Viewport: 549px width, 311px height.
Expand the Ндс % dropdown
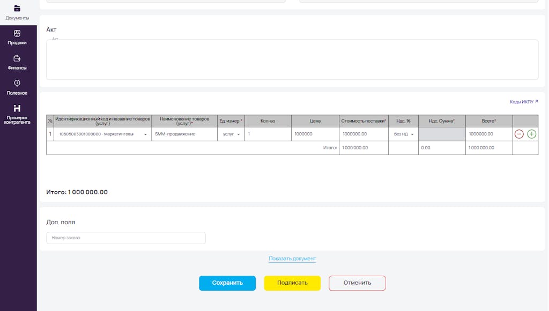(412, 134)
